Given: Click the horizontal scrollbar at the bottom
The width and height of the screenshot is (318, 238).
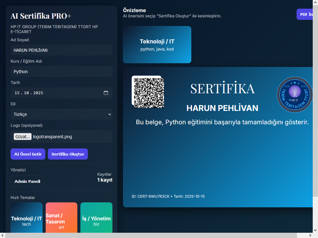Looking at the screenshot, I should tap(159, 235).
